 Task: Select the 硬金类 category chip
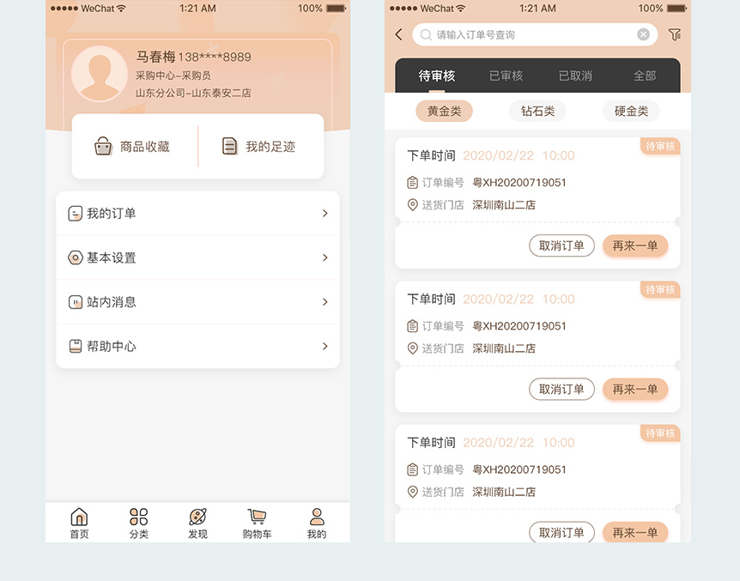point(631,111)
